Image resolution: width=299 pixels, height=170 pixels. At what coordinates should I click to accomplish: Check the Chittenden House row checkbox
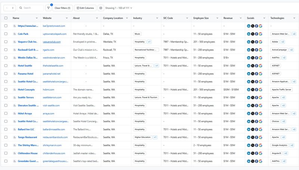point(6,153)
